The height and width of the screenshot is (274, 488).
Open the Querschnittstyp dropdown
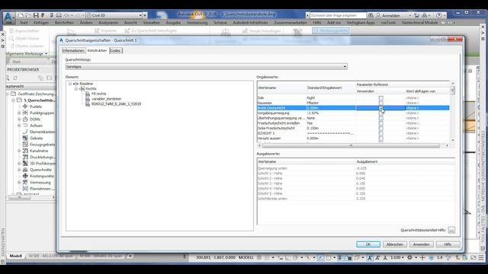tap(207, 66)
